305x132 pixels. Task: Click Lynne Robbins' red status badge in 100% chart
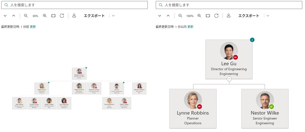click(x=199, y=107)
